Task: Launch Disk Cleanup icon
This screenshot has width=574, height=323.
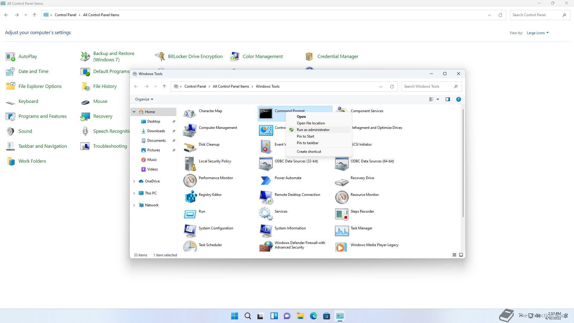Action: 190,147
